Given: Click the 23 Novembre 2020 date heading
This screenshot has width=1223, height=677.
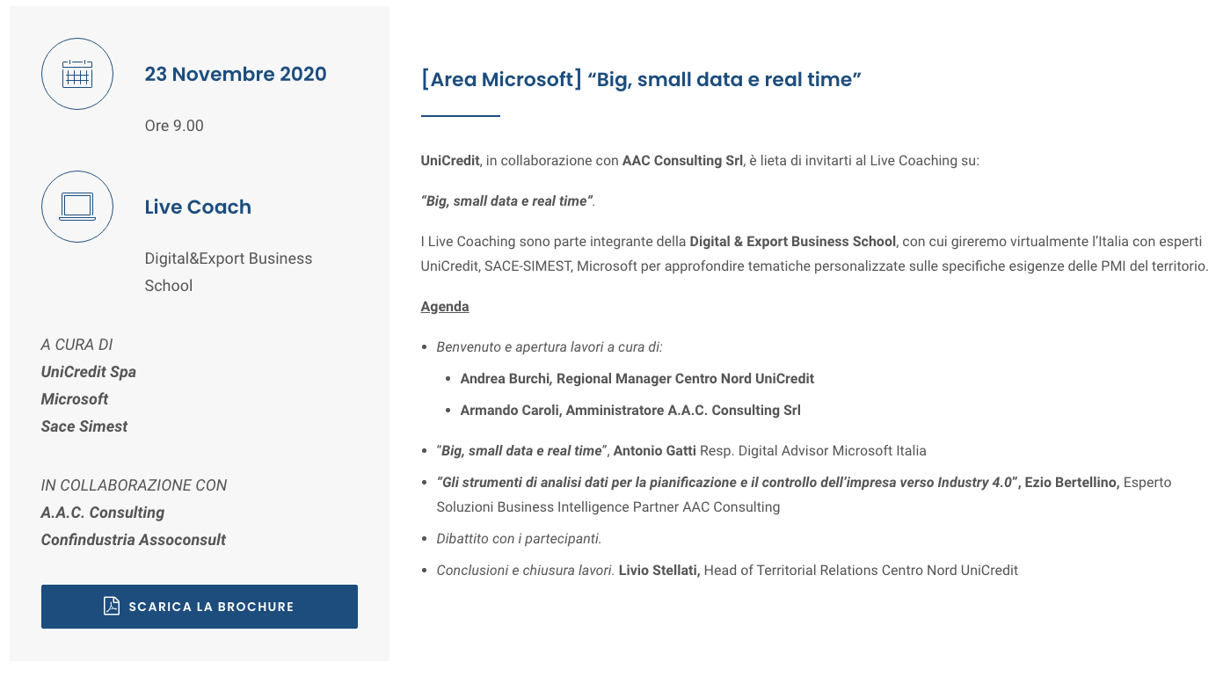Looking at the screenshot, I should tap(235, 74).
